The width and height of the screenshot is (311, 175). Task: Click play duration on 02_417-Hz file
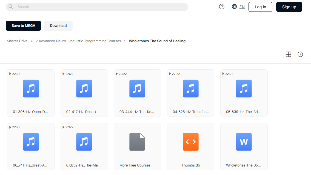pyautogui.click(x=68, y=74)
